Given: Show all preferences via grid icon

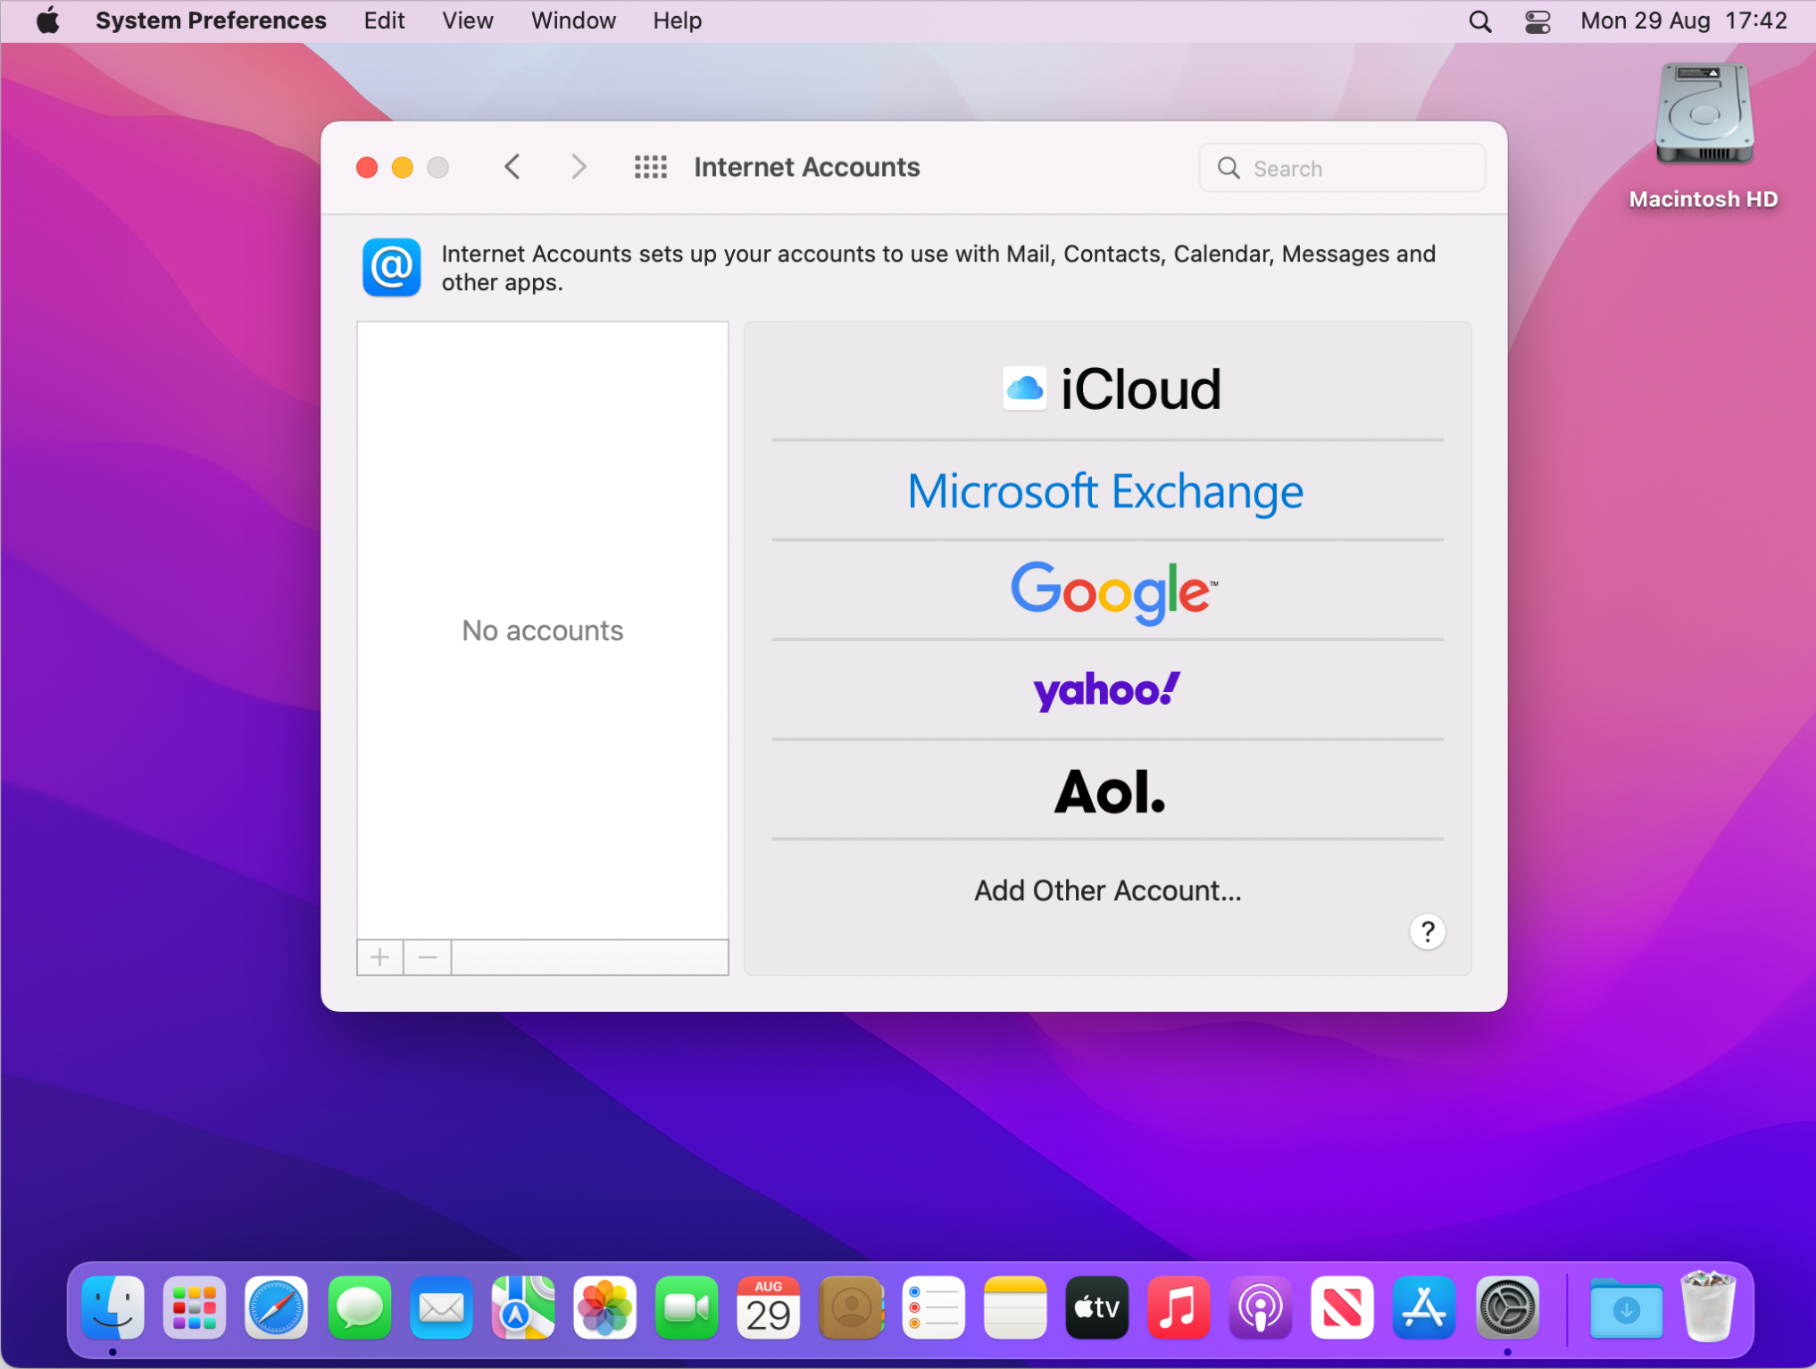Looking at the screenshot, I should click(650, 167).
